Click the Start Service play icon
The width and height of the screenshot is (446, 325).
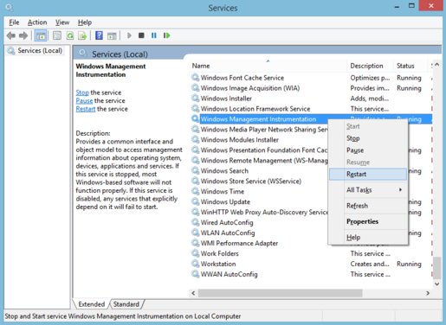point(129,35)
